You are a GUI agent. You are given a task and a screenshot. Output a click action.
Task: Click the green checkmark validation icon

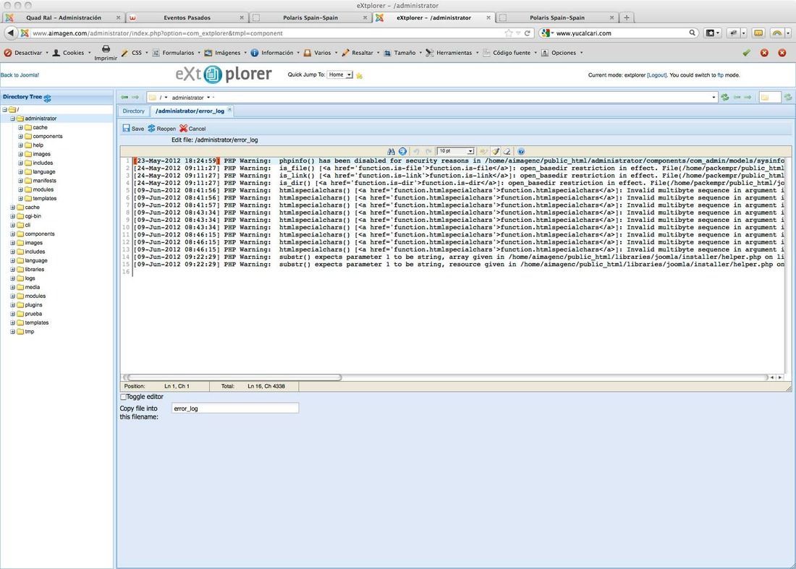[x=746, y=53]
